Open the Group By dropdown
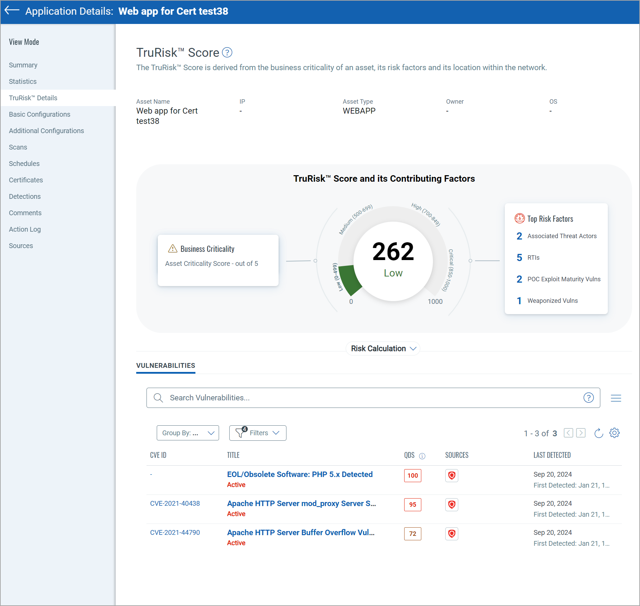 click(x=188, y=433)
